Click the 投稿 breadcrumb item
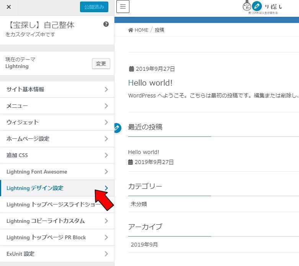Image resolution: width=299 pixels, height=266 pixels. [159, 30]
